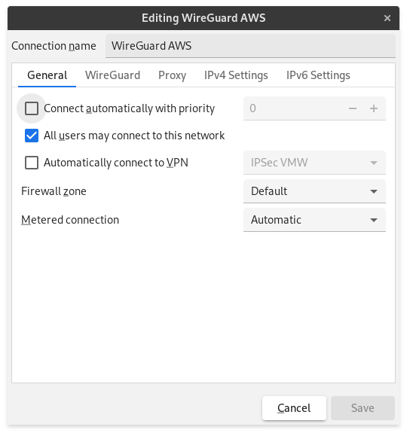The width and height of the screenshot is (407, 433).
Task: Switch to the WireGuard tab
Action: (x=112, y=75)
